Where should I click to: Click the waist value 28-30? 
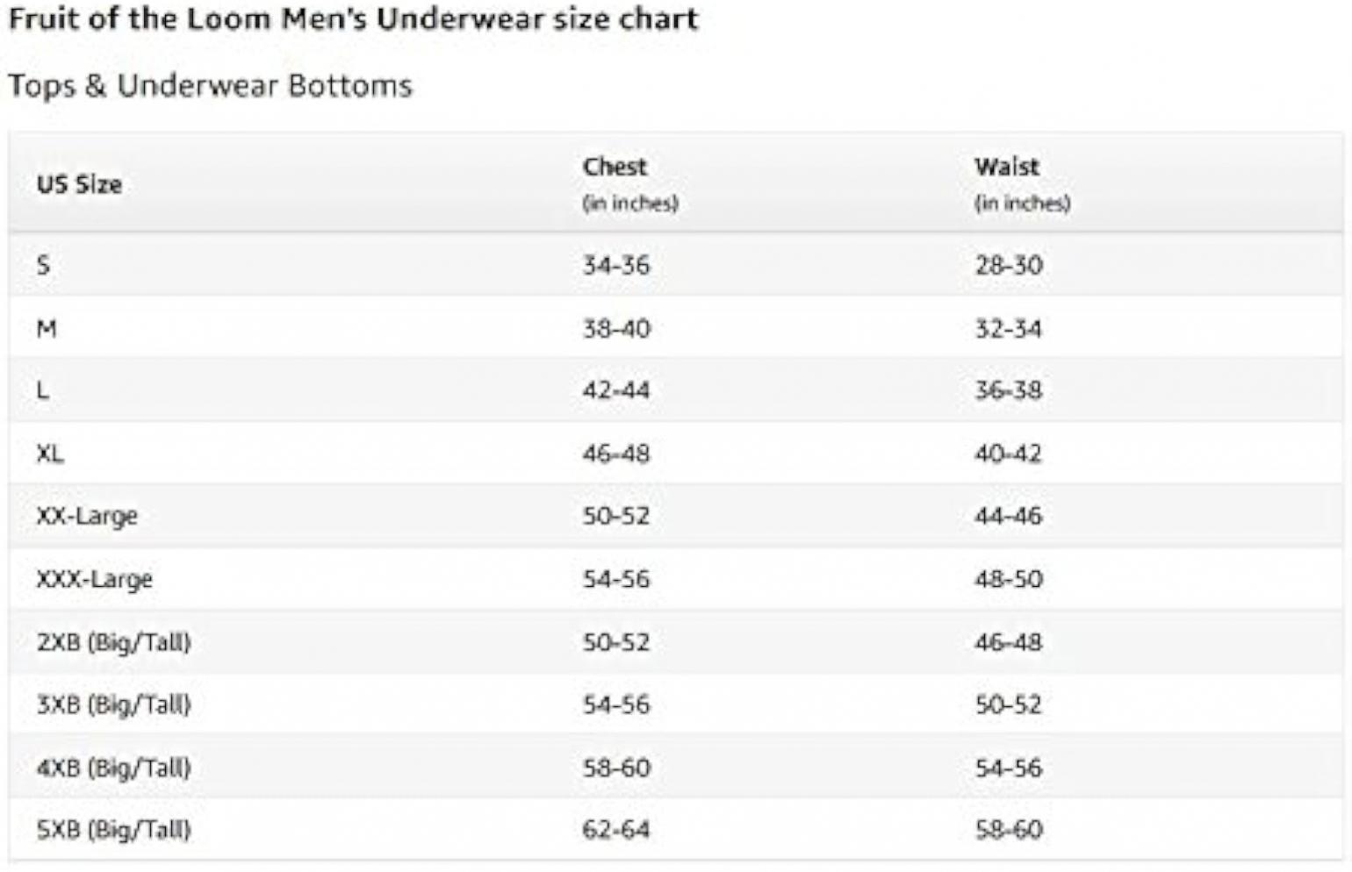click(1009, 265)
